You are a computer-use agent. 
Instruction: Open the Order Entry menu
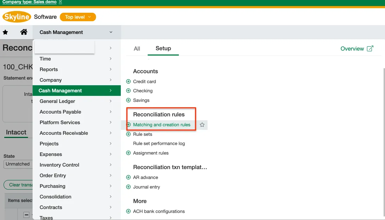point(77,175)
